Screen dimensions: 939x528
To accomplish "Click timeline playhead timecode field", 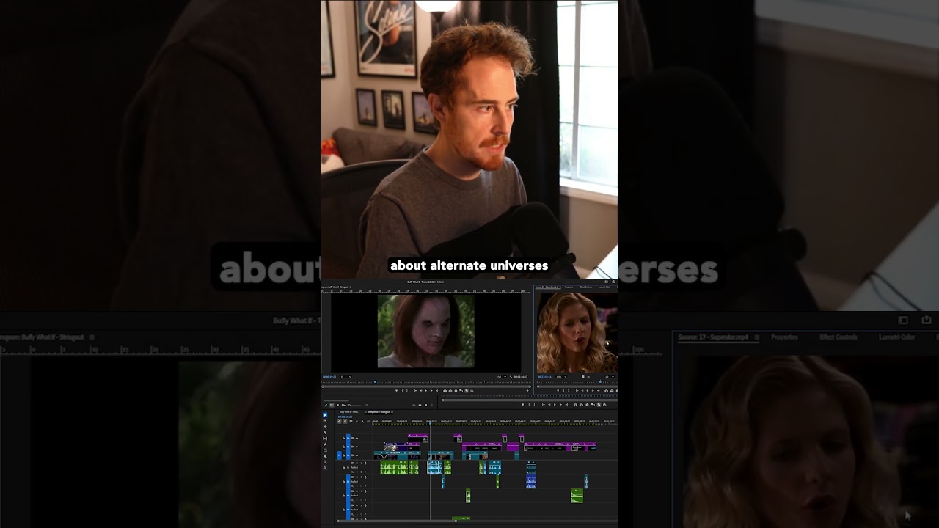I will [345, 417].
